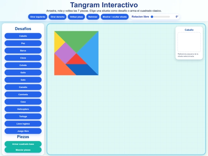The width and height of the screenshot is (208, 156).
Task: Select the Caballo challenge
Action: point(23,36)
